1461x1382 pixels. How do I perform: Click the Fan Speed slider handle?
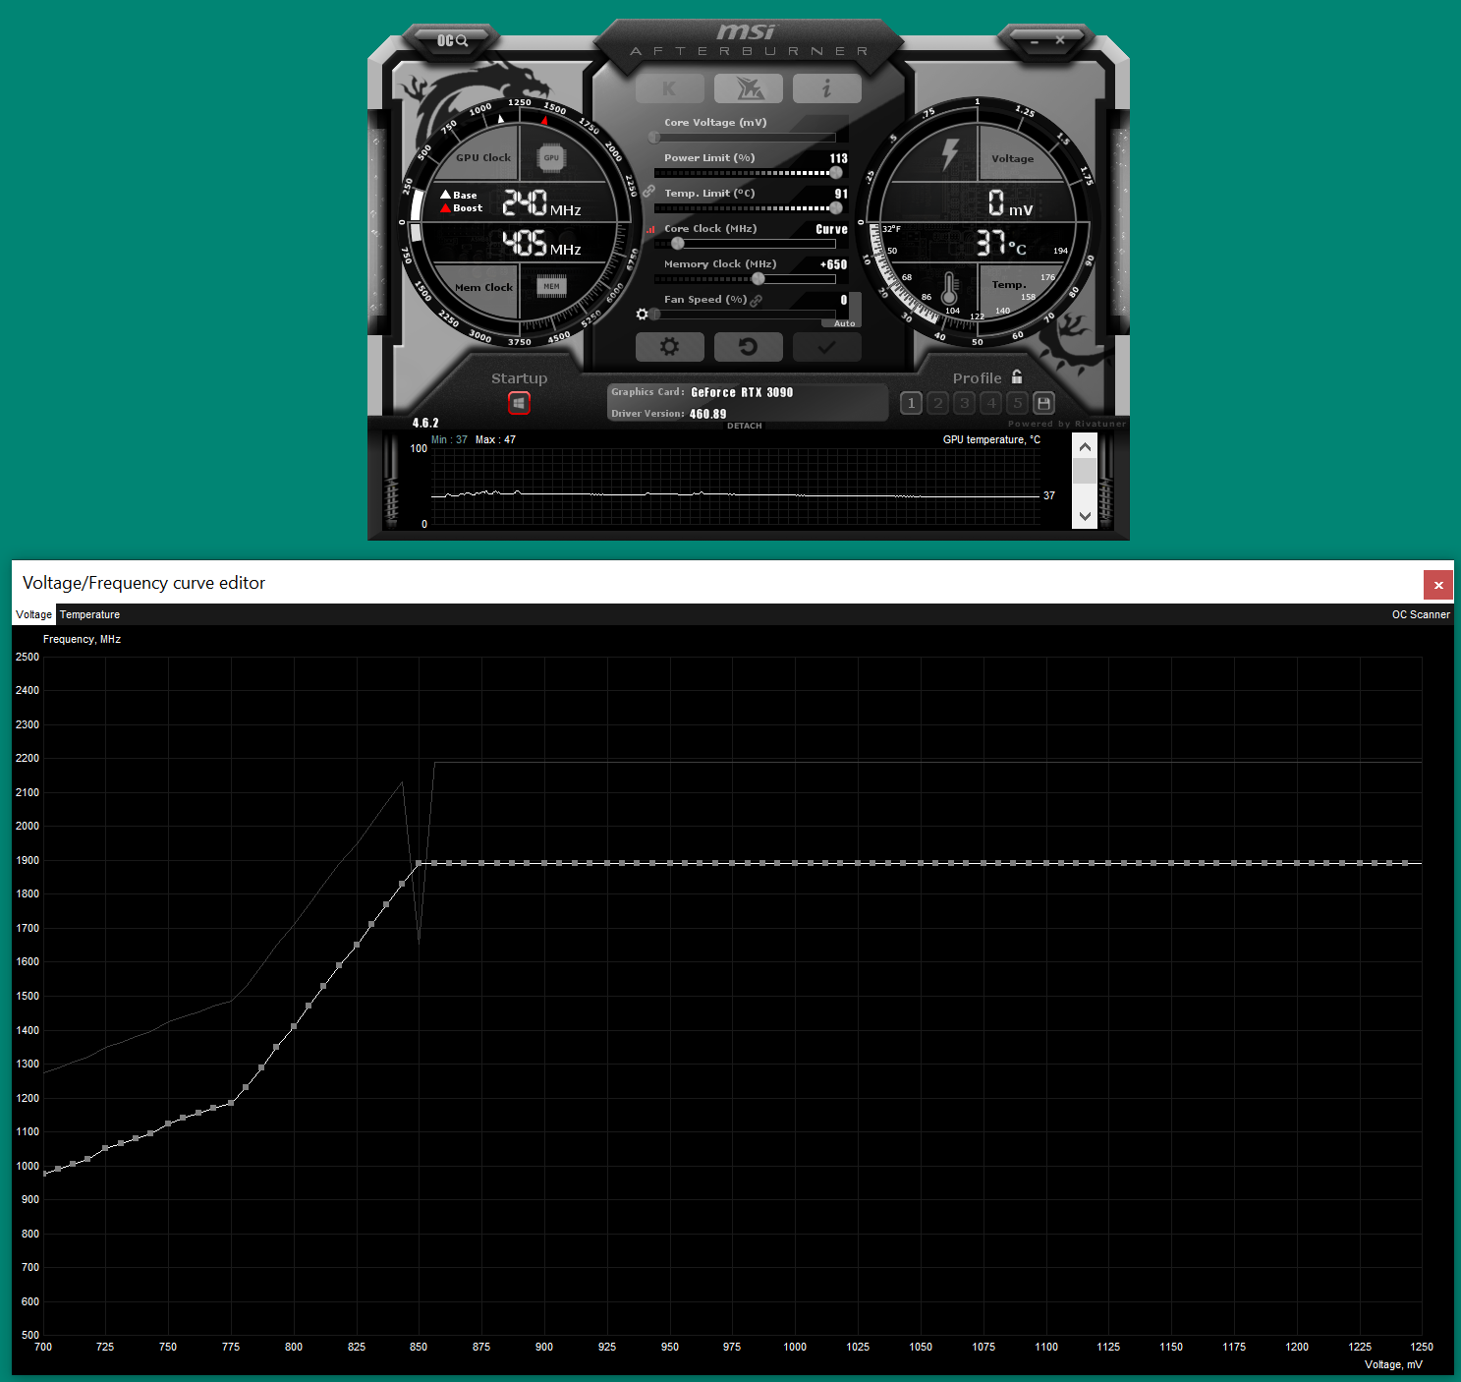pyautogui.click(x=655, y=315)
